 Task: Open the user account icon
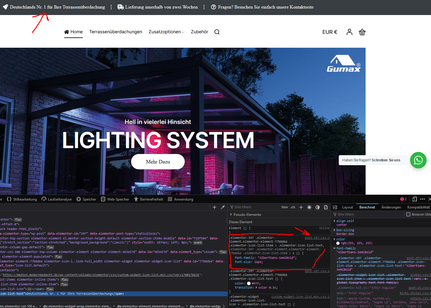point(349,32)
